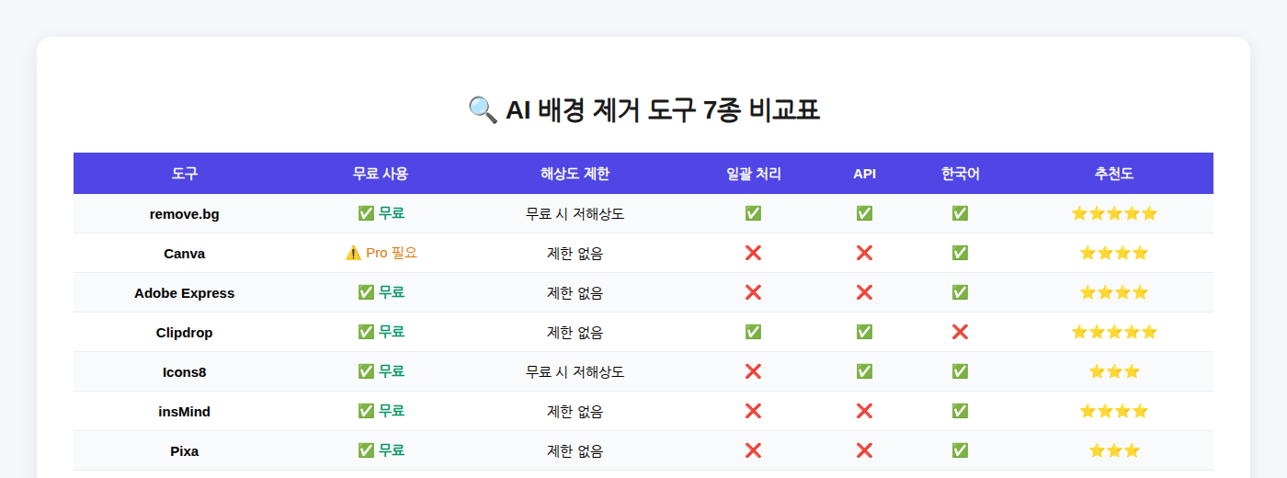Click the remove.bg tool name
The height and width of the screenshot is (478, 1287).
[x=185, y=214]
